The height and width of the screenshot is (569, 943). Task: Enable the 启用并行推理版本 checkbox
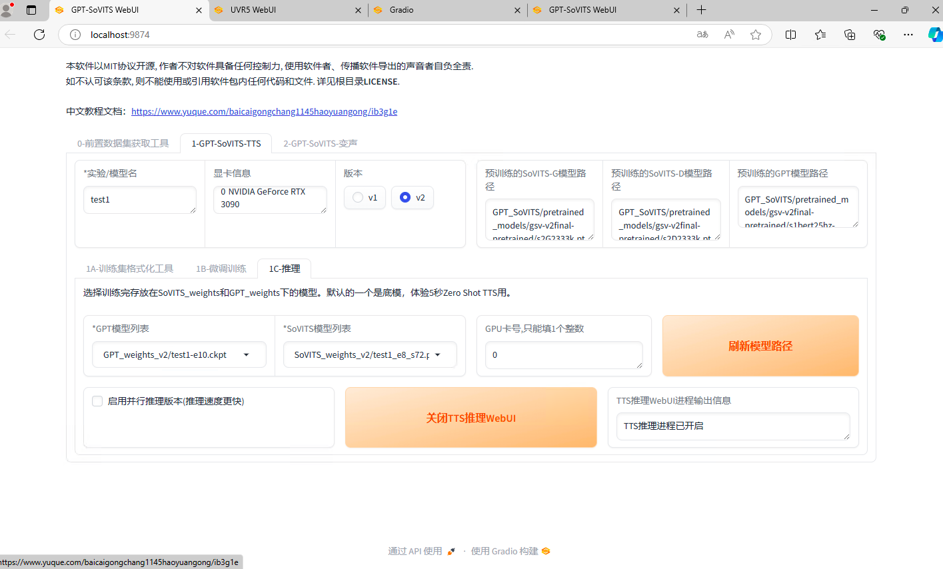(x=97, y=401)
